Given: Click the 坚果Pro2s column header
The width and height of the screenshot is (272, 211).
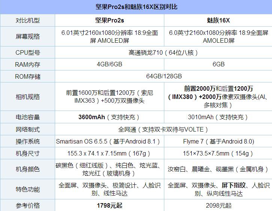Looking at the screenshot, I should point(110,21).
